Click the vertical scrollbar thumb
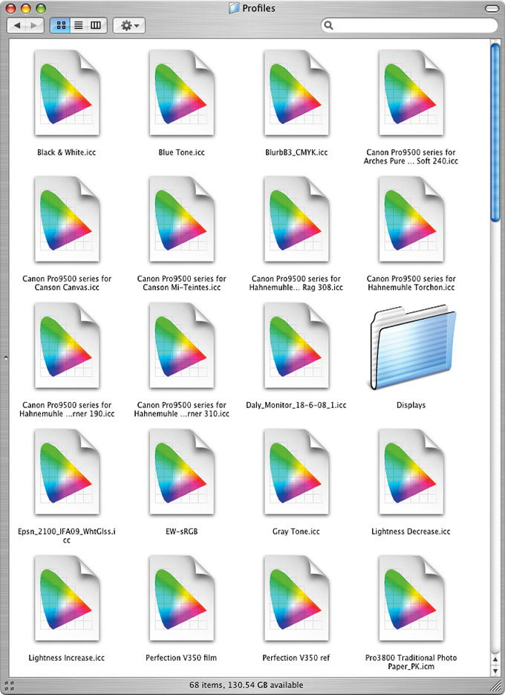This screenshot has height=695, width=505. (495, 132)
